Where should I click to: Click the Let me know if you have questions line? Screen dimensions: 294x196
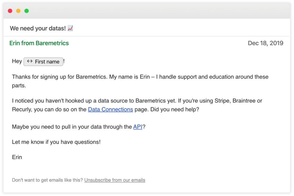(56, 142)
